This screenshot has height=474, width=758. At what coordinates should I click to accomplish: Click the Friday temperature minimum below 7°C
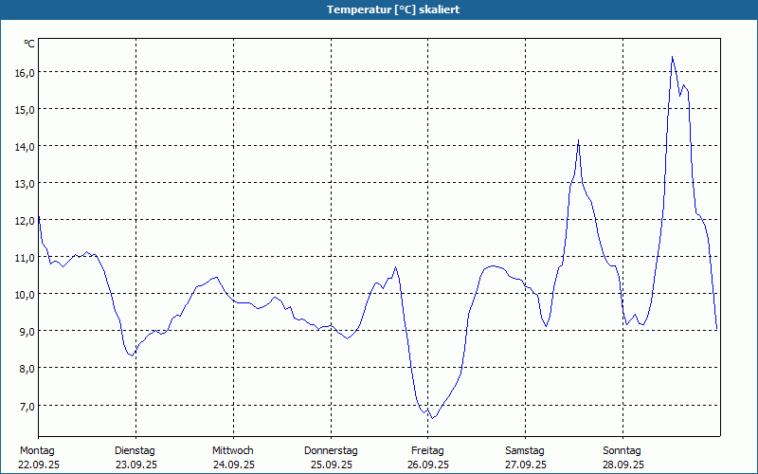(x=433, y=418)
